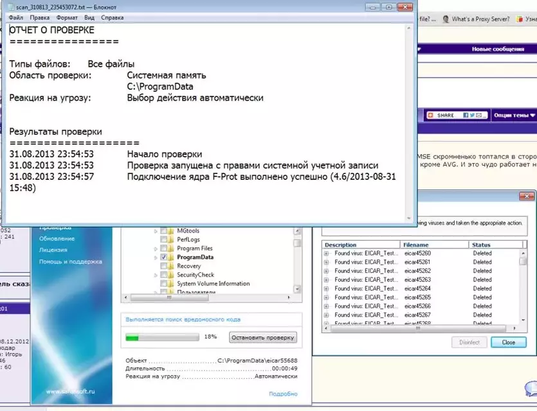Close the virus results dialog with red X
The image size is (537, 411).
(x=527, y=197)
